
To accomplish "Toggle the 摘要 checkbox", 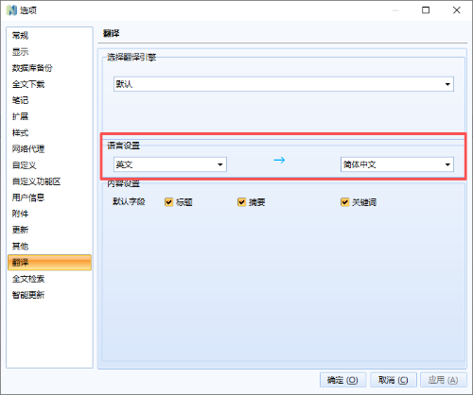I will point(241,202).
